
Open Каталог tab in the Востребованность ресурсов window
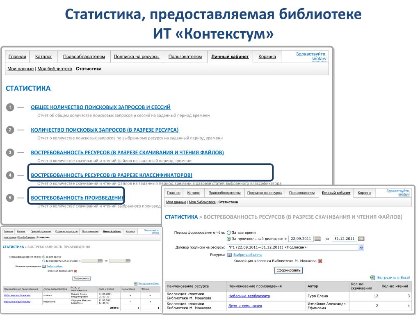[194, 193]
